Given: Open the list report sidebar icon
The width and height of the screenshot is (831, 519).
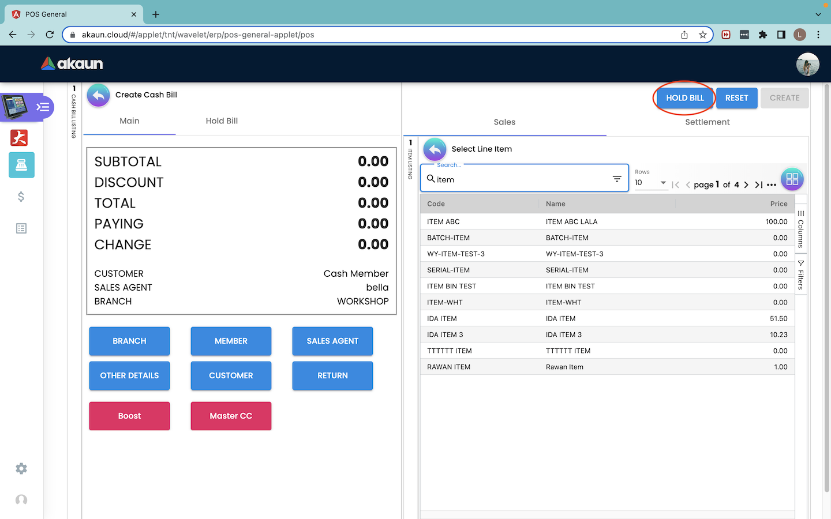Looking at the screenshot, I should 21,229.
